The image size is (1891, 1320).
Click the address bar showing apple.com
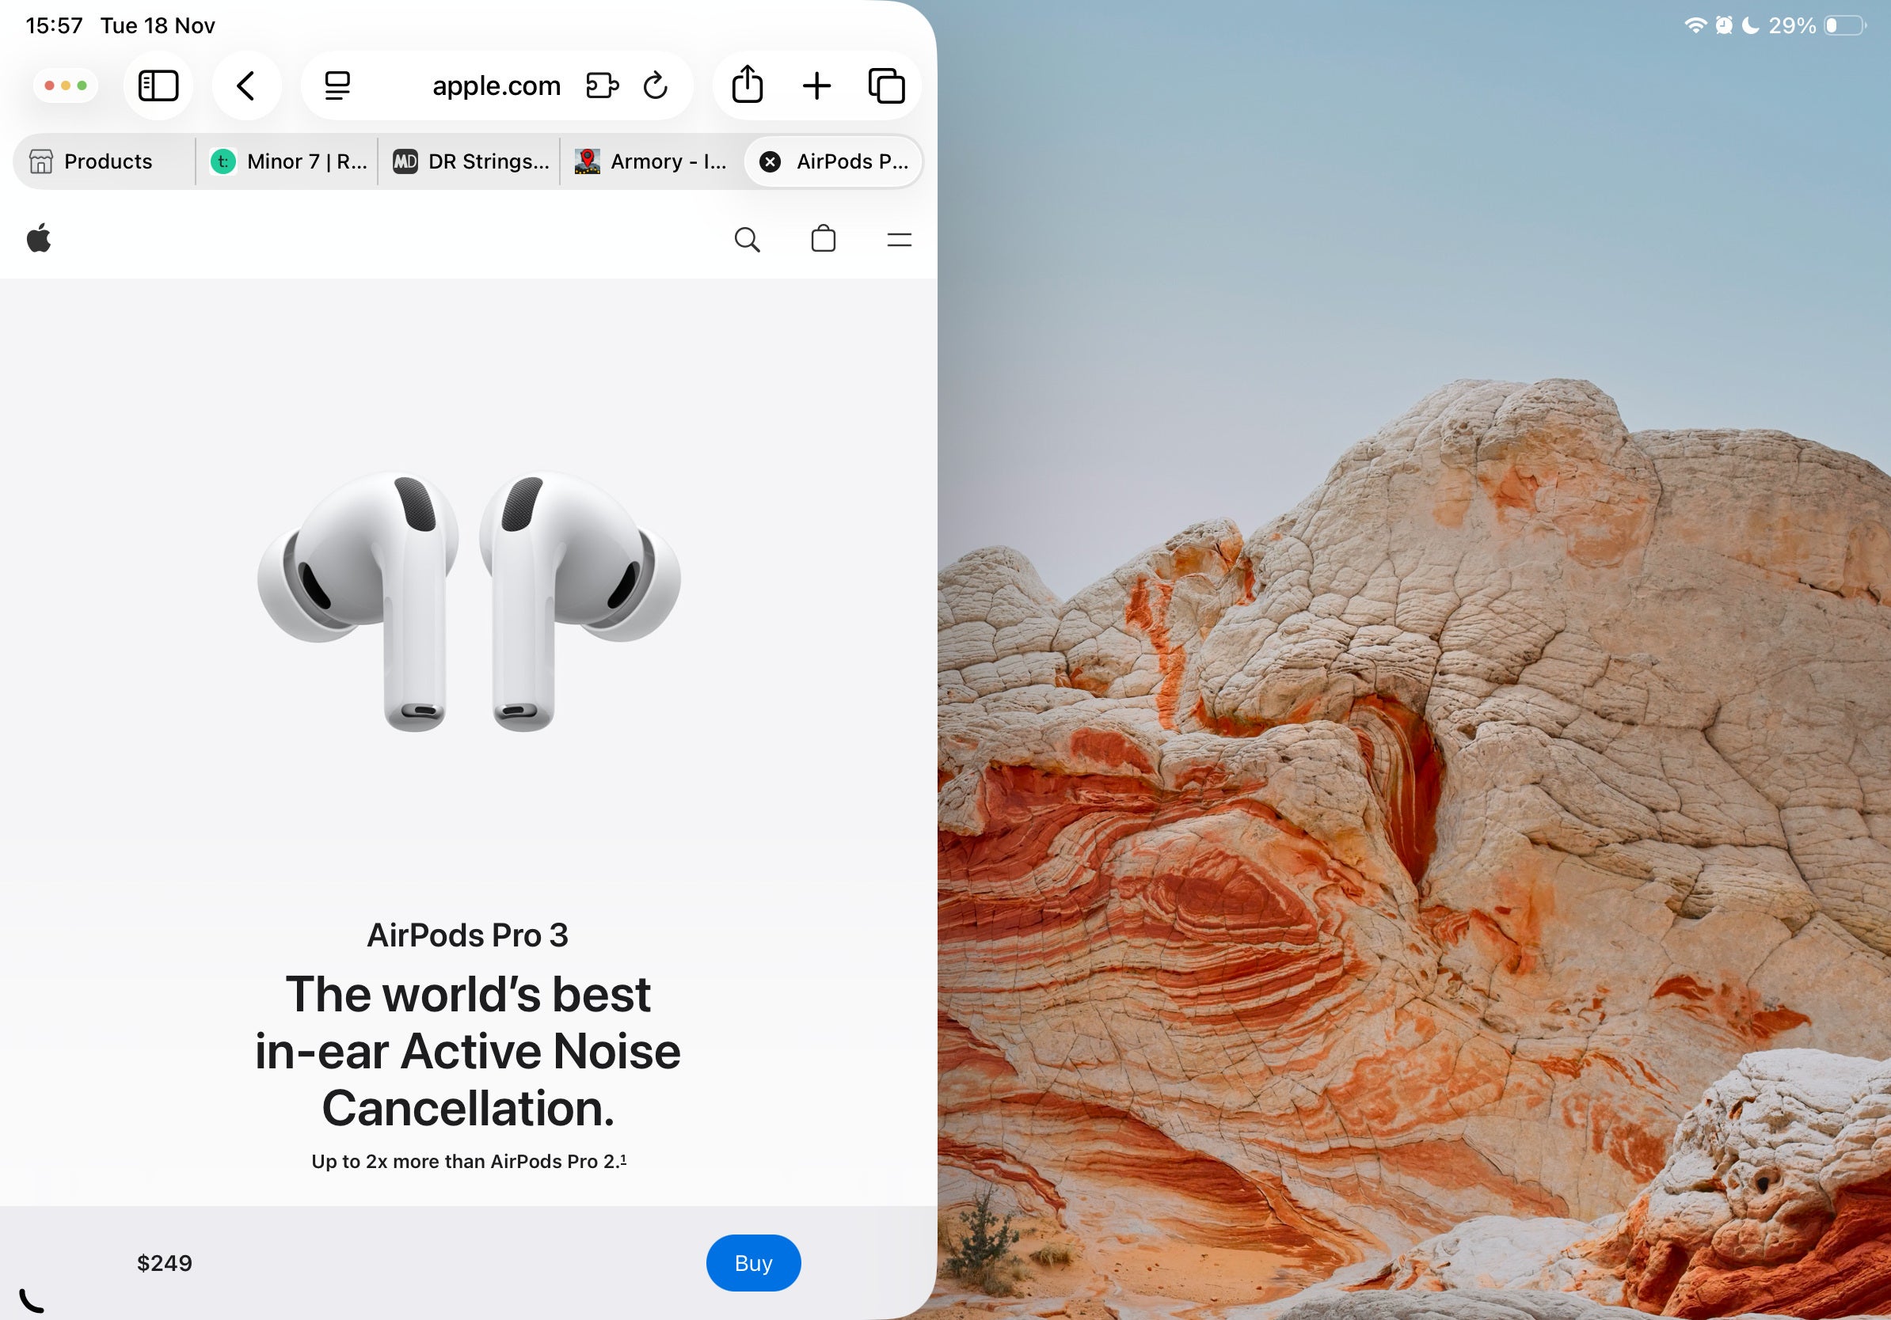click(495, 85)
